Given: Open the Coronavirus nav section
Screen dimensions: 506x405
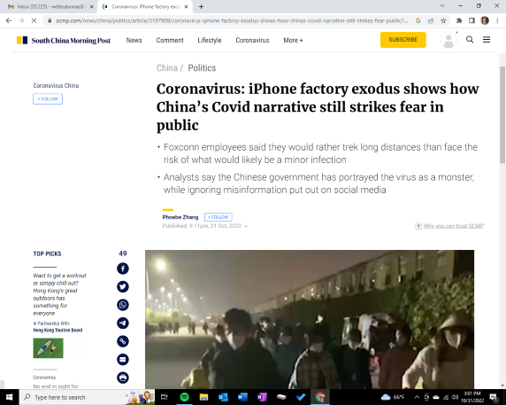Looking at the screenshot, I should 252,41.
